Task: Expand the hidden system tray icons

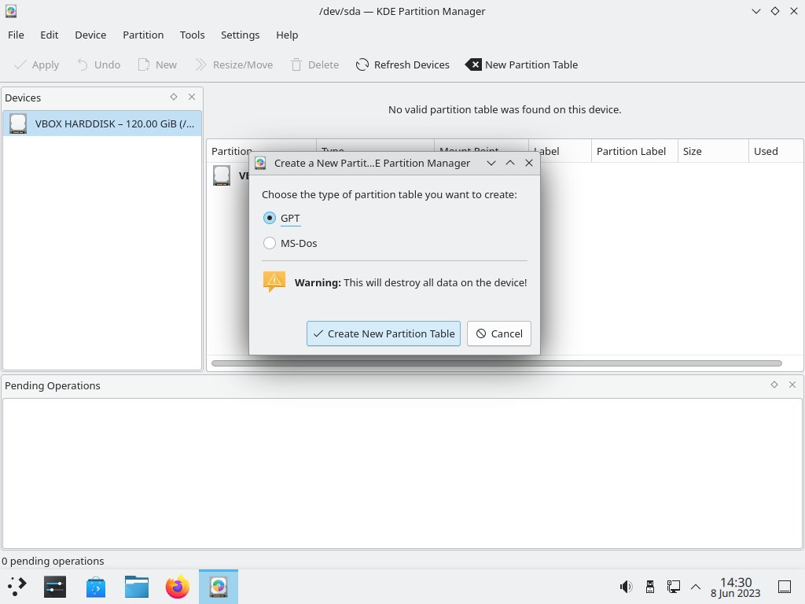Action: (696, 587)
